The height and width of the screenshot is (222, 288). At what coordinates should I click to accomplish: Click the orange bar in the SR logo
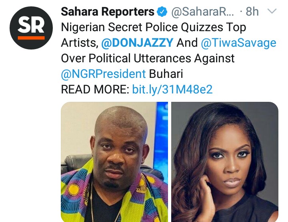point(31,38)
